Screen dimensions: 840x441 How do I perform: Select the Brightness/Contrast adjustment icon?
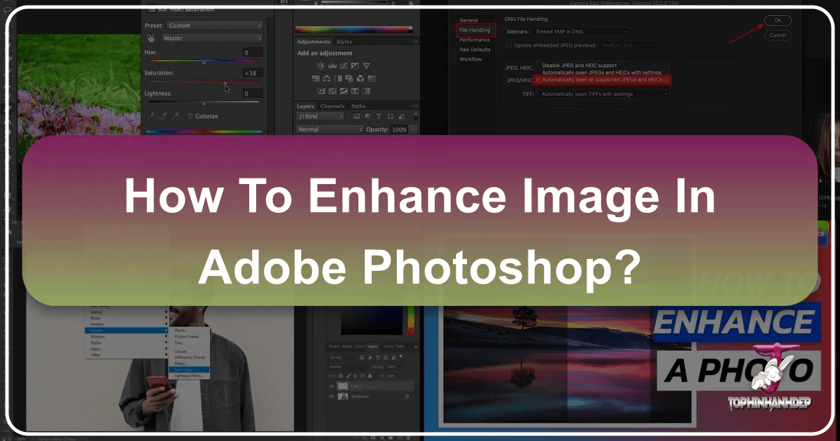[x=321, y=66]
